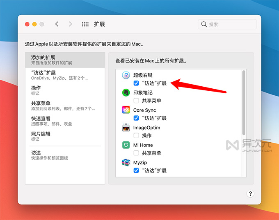Click the 超级右键 name text
This screenshot has height=220, width=279.
tap(143, 75)
